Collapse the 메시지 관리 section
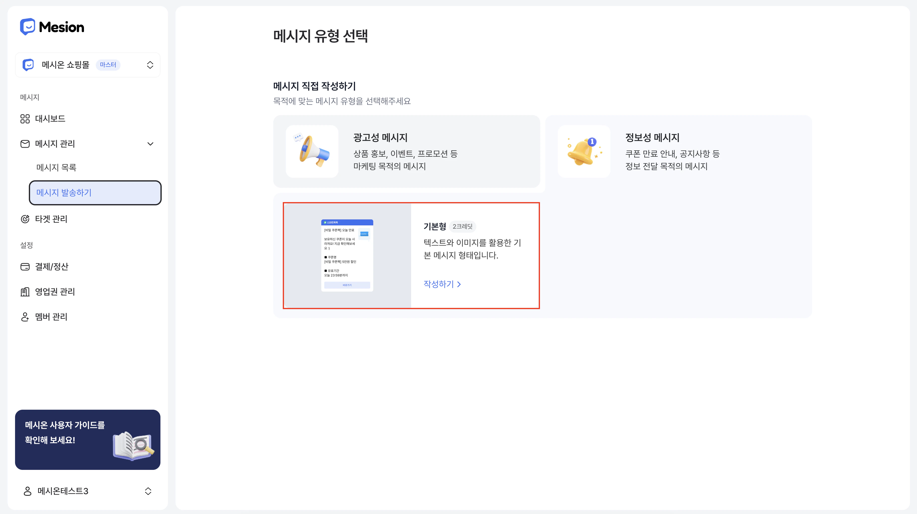This screenshot has height=514, width=917. [x=150, y=144]
